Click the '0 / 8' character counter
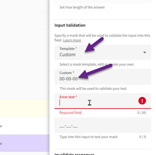Image resolution: width=156 pixels, height=155 pixels. [x=143, y=137]
